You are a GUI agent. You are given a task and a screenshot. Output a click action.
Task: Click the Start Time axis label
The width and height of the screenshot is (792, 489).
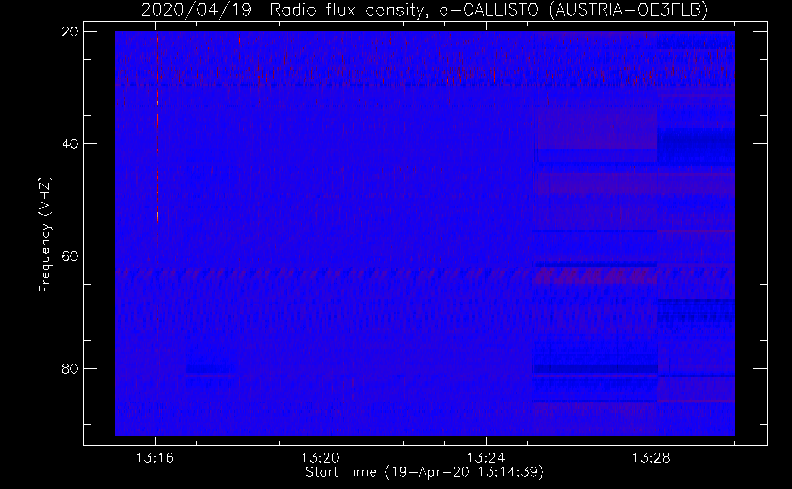pyautogui.click(x=424, y=472)
